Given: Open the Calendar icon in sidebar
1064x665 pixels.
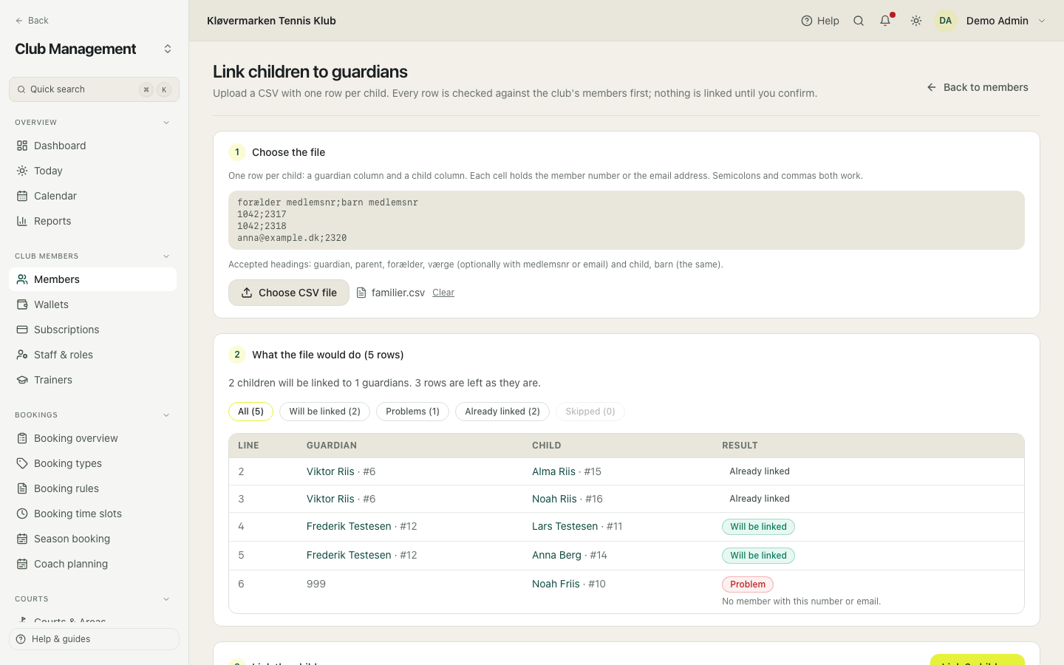Looking at the screenshot, I should (22, 196).
